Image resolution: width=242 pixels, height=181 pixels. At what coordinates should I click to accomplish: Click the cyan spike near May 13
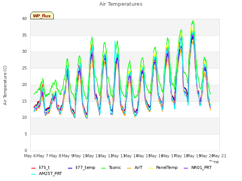pyautogui.click(x=115, y=41)
